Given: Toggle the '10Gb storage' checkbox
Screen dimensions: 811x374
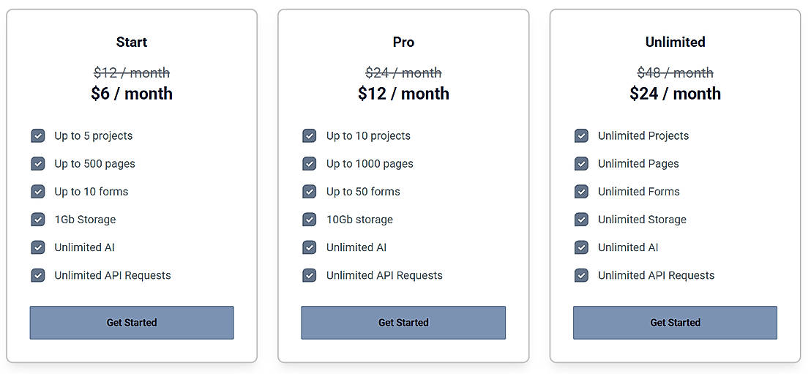Looking at the screenshot, I should (310, 220).
